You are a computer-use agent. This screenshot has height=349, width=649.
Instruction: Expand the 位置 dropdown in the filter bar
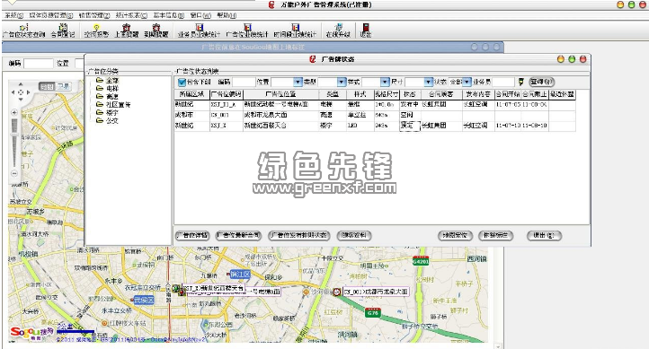[298, 82]
